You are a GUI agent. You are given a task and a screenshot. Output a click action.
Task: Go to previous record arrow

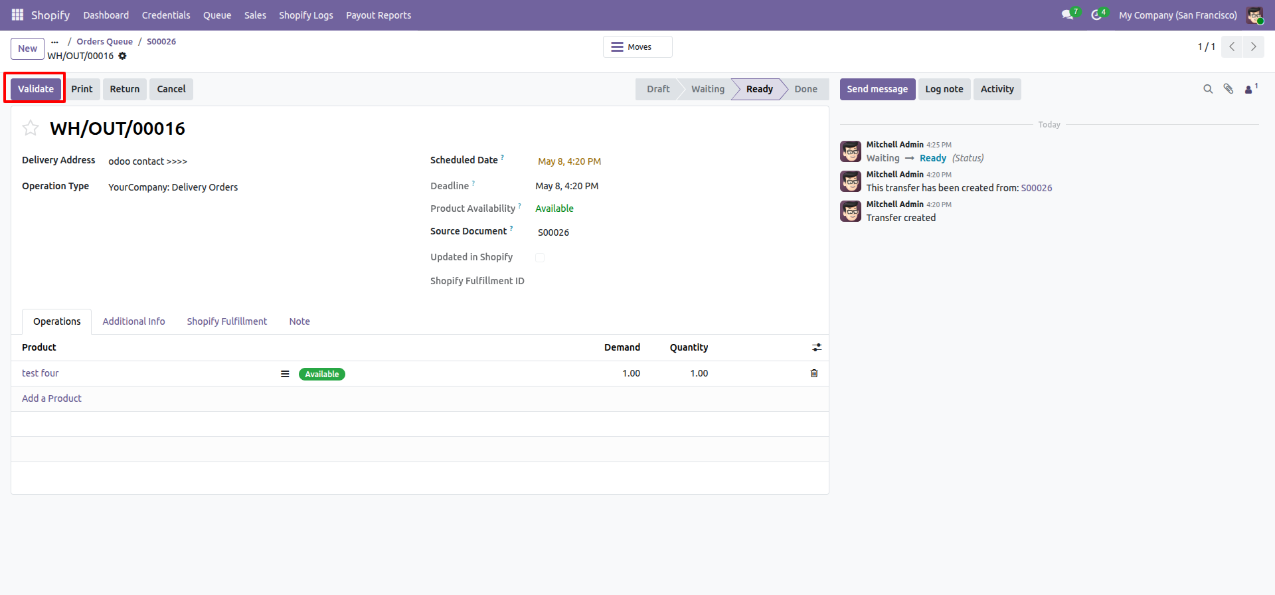[1232, 46]
